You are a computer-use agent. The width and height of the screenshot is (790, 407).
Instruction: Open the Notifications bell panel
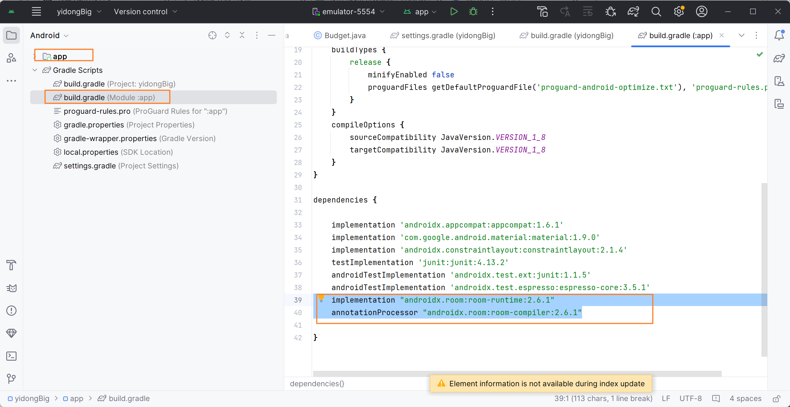click(779, 35)
